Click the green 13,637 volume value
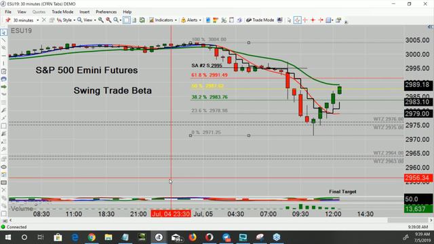Viewport: 434px width, 244px height. coord(418,209)
